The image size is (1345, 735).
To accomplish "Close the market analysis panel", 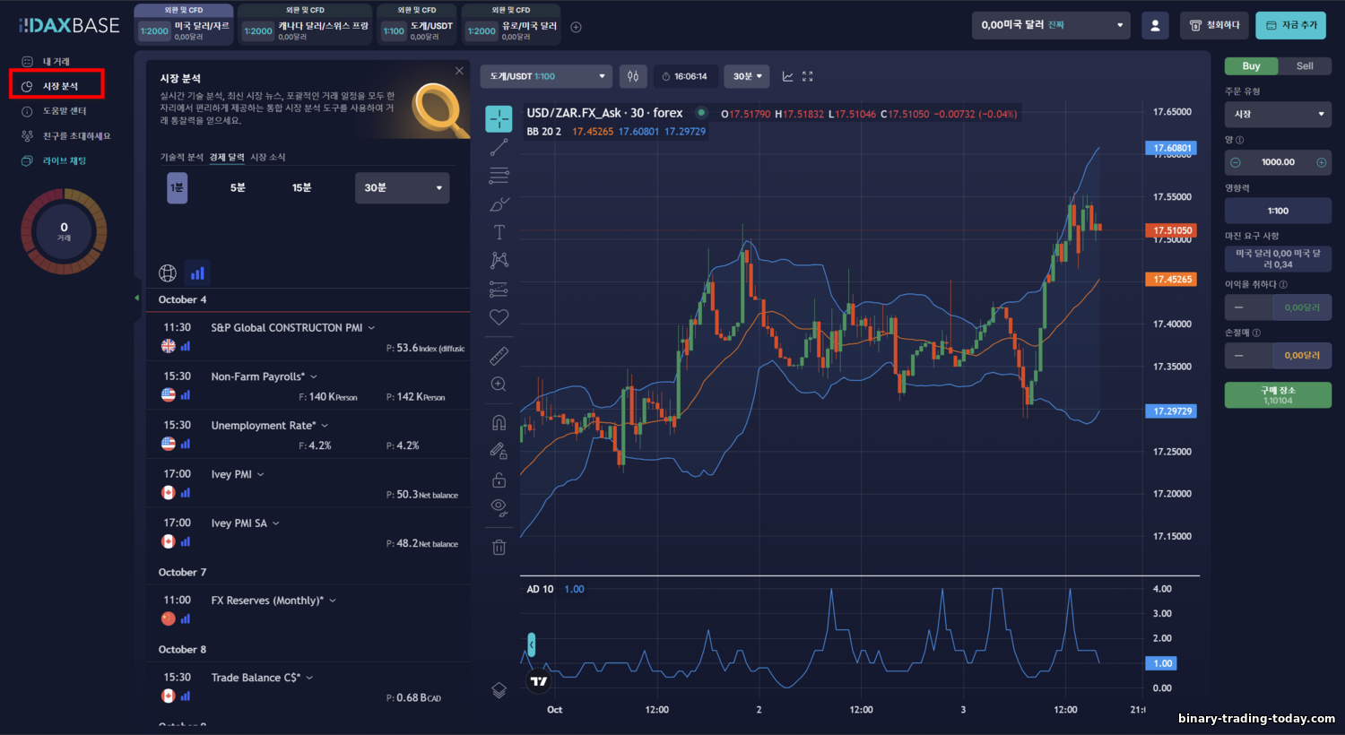I will coord(459,71).
